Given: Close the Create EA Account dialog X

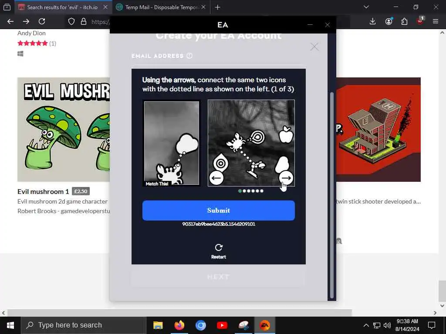Looking at the screenshot, I should [x=314, y=47].
